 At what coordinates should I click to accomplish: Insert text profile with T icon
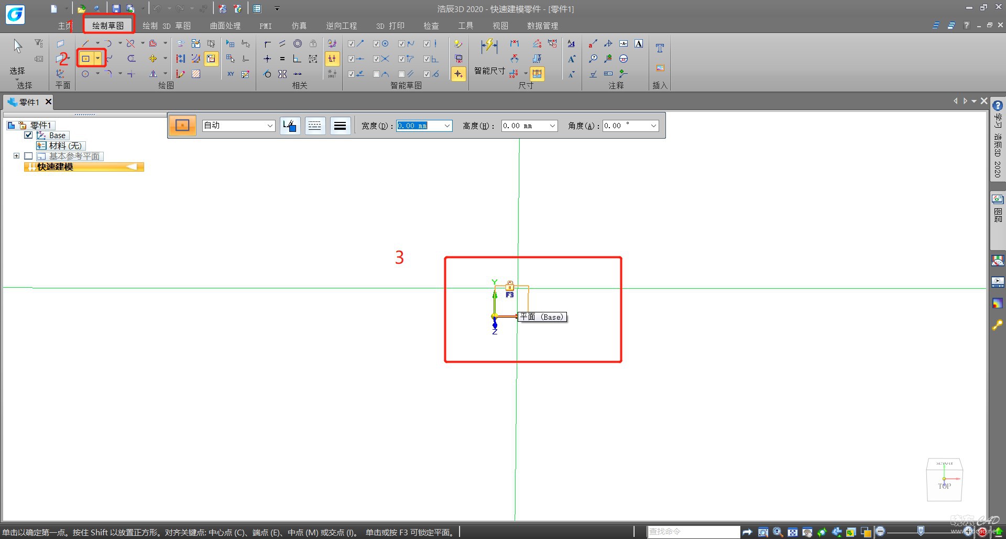pyautogui.click(x=660, y=48)
